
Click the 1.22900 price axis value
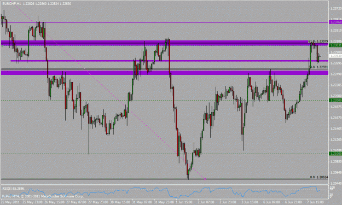[336, 52]
